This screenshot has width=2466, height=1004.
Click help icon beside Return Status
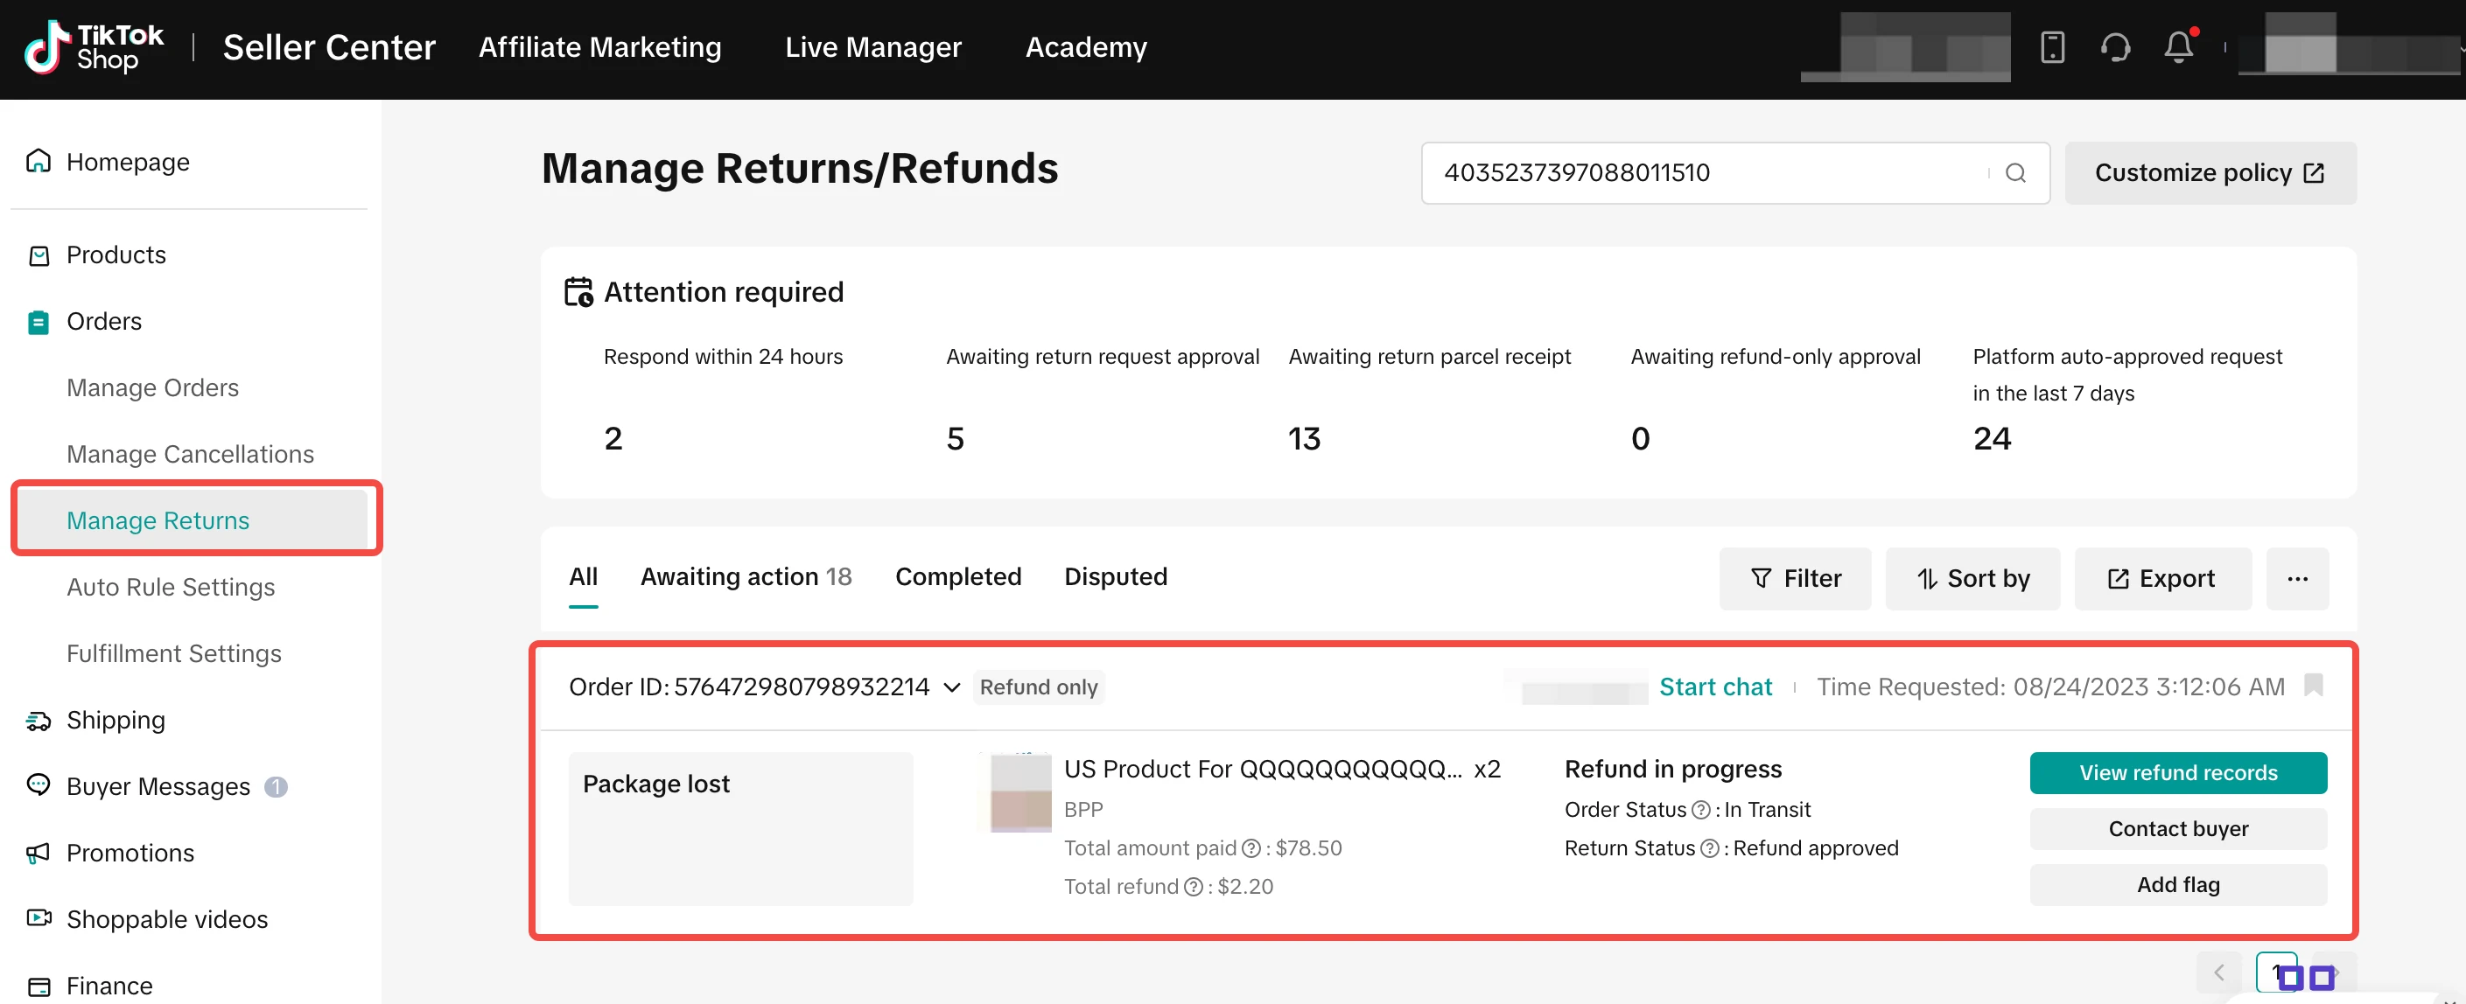(x=1710, y=849)
